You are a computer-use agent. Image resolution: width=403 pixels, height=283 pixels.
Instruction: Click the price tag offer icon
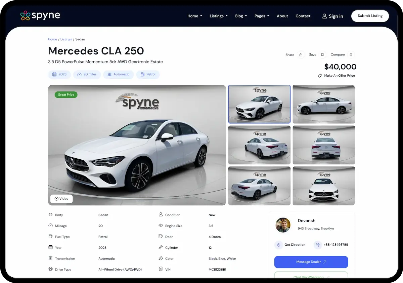click(320, 76)
